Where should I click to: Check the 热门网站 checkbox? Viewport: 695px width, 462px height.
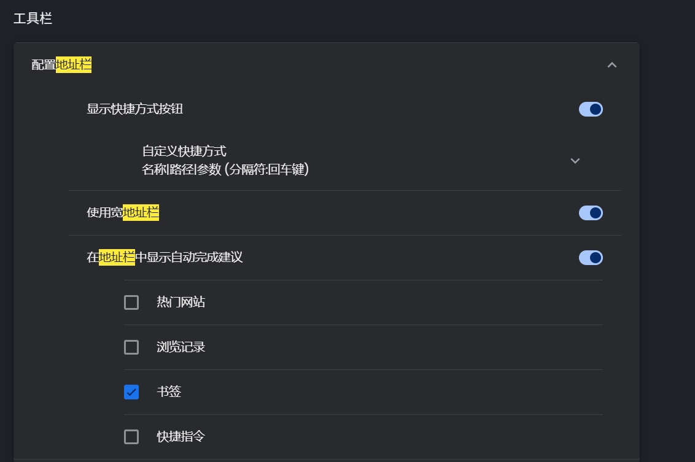pyautogui.click(x=131, y=302)
